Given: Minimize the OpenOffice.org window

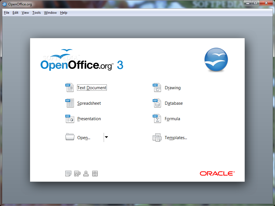Looking at the screenshot, I should pyautogui.click(x=247, y=3).
